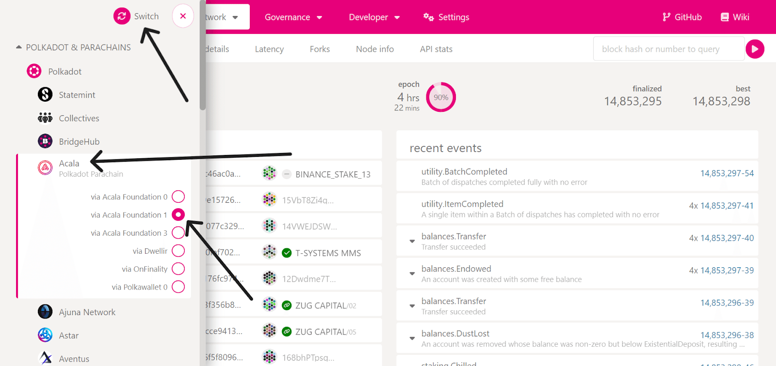The width and height of the screenshot is (776, 366).
Task: Click the epoch 90% progress ring
Action: (441, 97)
